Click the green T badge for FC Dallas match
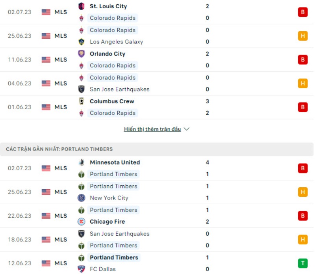Screen dimensions: 315x274 coord(302,263)
